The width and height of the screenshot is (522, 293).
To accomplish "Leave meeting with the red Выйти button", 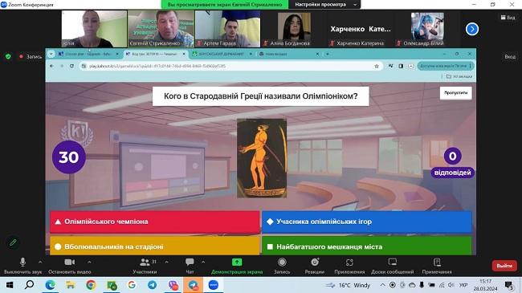I will (504, 266).
